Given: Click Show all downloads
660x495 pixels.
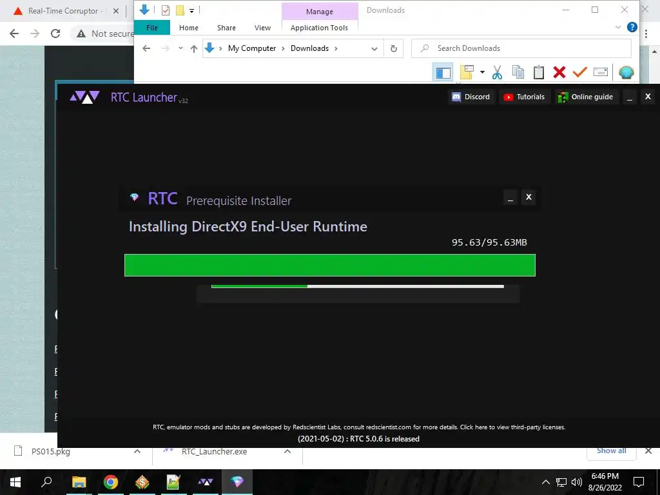Looking at the screenshot, I should [x=611, y=451].
